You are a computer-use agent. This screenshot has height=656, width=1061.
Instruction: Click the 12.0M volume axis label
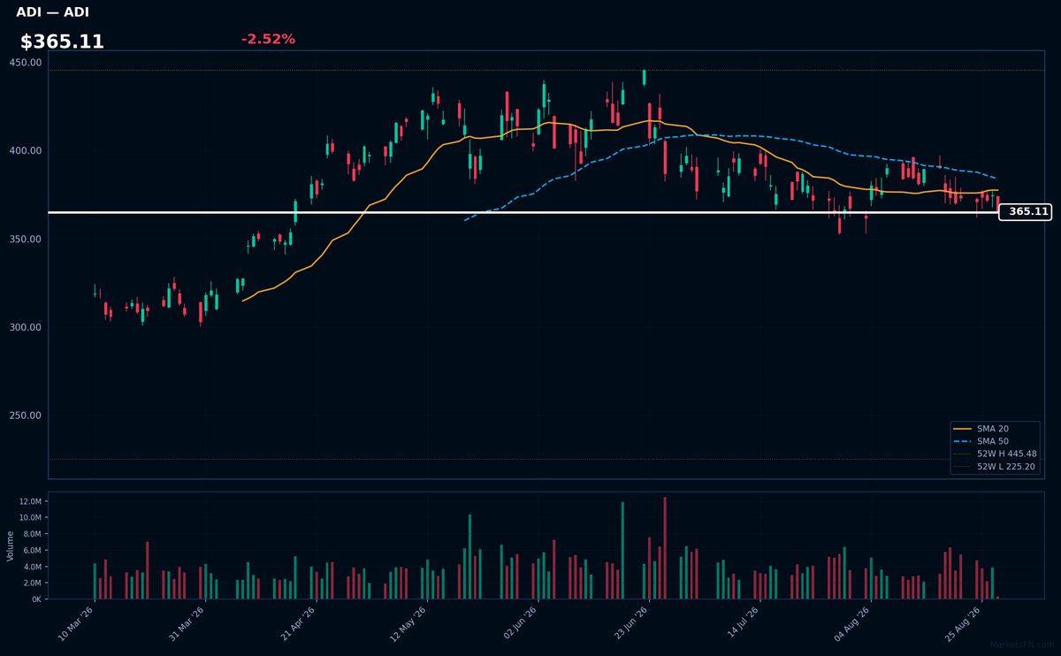click(30, 501)
